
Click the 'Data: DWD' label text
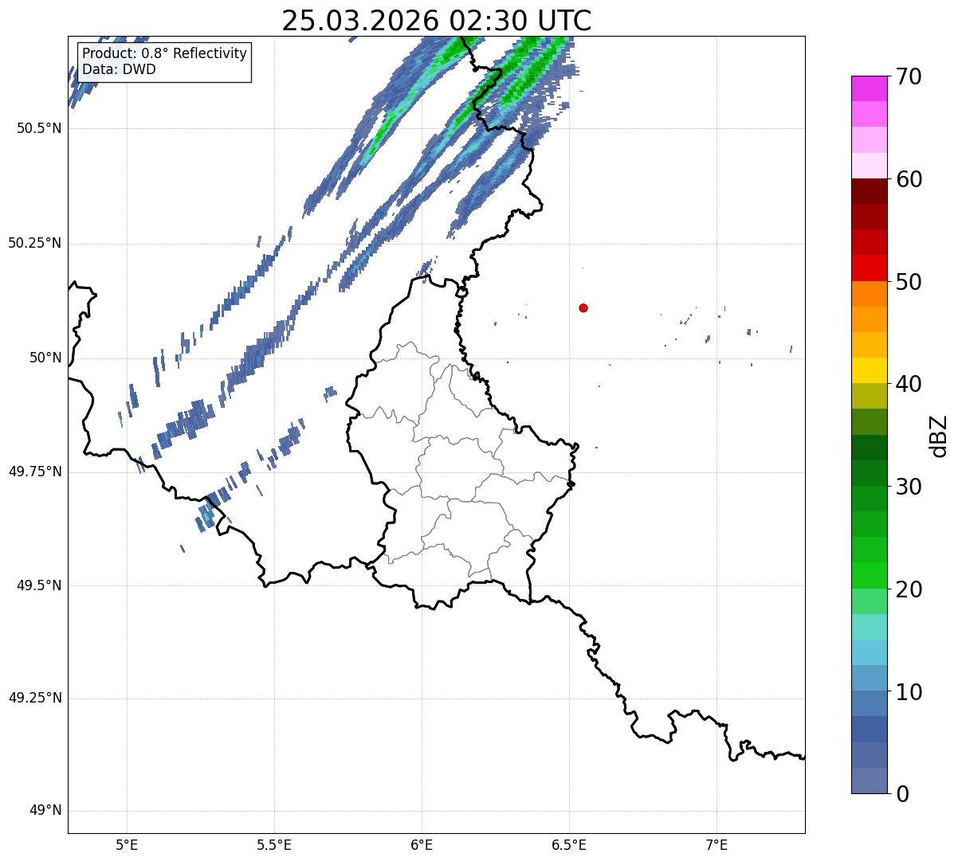(119, 69)
